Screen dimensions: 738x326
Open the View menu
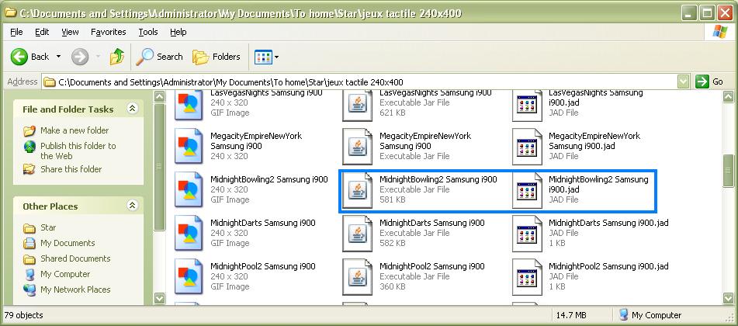[70, 32]
